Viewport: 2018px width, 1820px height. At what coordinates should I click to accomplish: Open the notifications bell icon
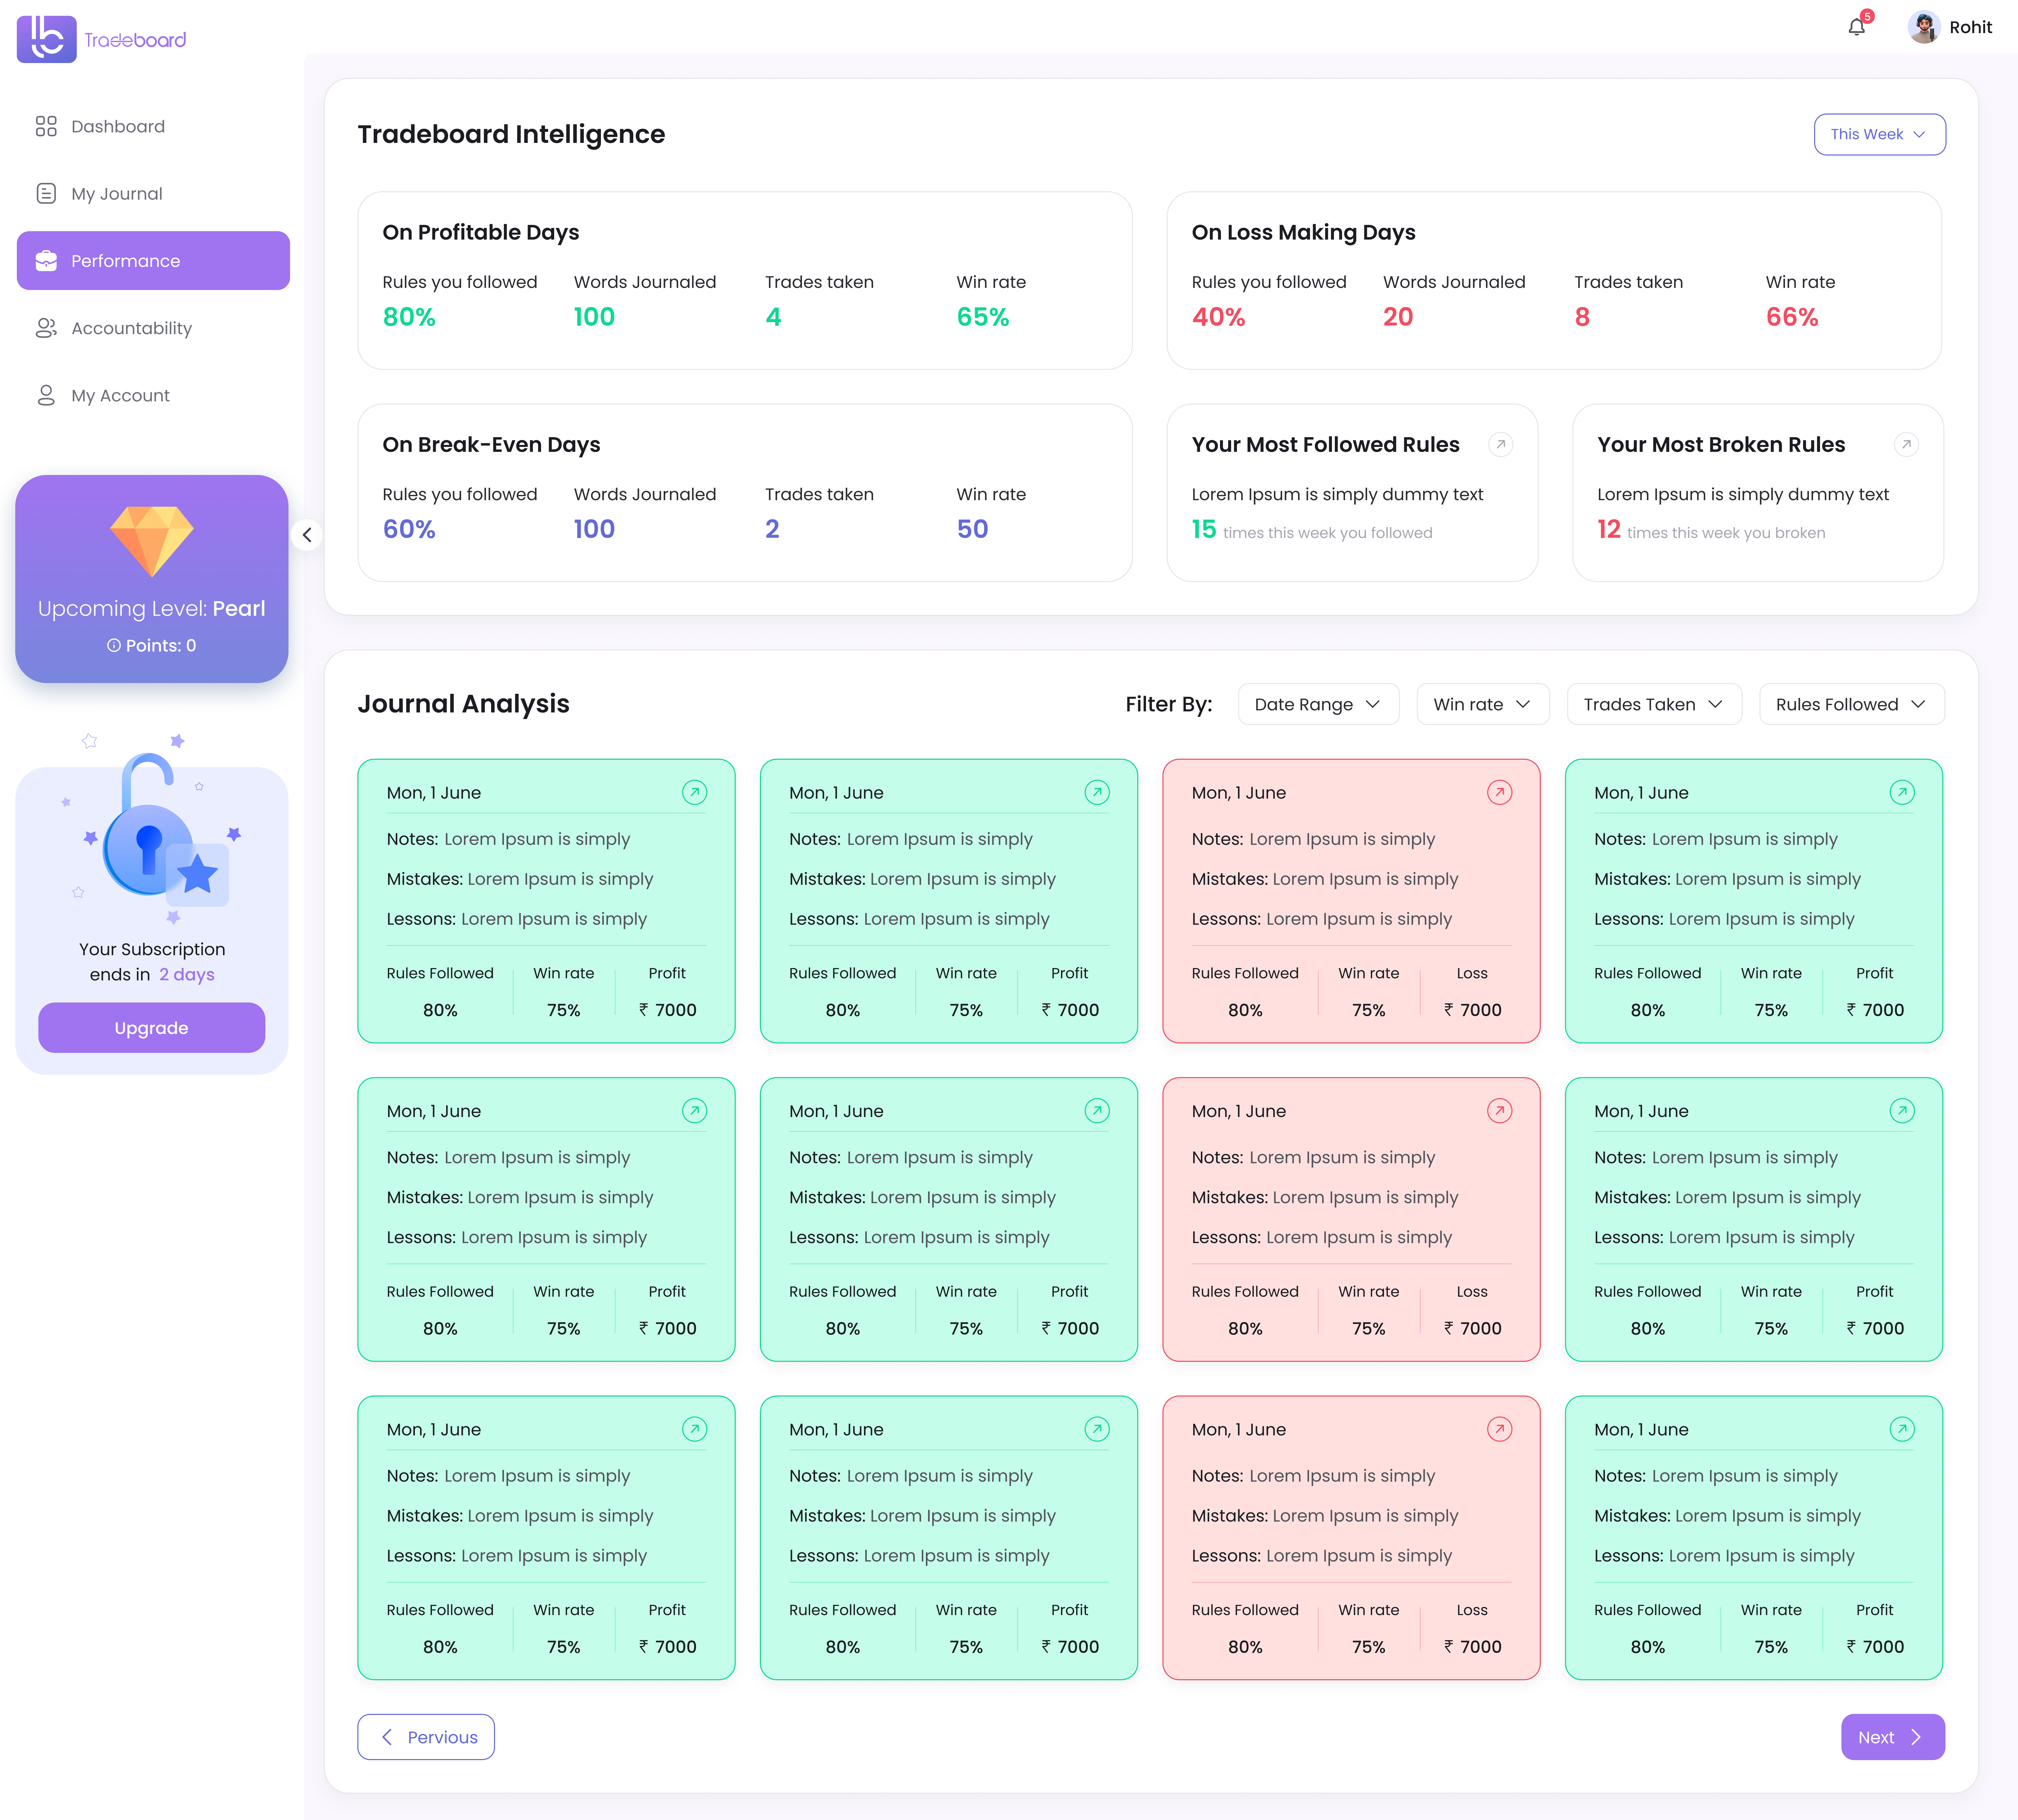point(1857,27)
